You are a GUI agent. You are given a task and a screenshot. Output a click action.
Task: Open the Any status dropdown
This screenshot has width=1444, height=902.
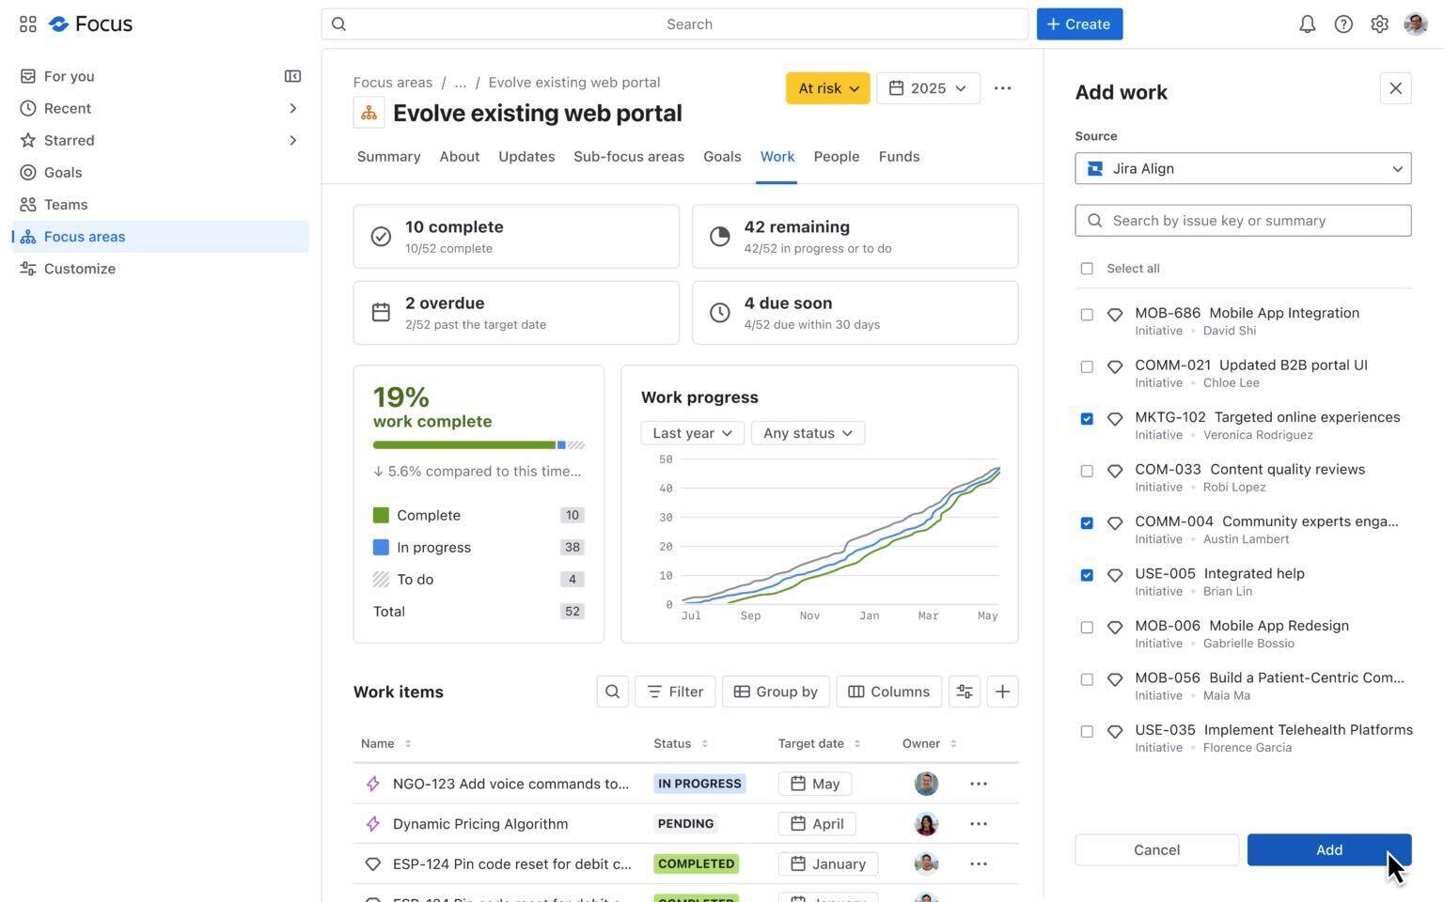(x=807, y=433)
